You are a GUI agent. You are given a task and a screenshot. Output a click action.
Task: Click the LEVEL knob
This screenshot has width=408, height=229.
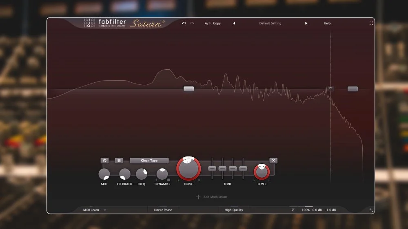(262, 172)
